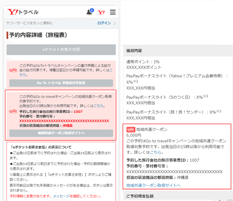
Task: Open 地域共通クーポン取得サイトへ blue text link
Action: [x=153, y=185]
